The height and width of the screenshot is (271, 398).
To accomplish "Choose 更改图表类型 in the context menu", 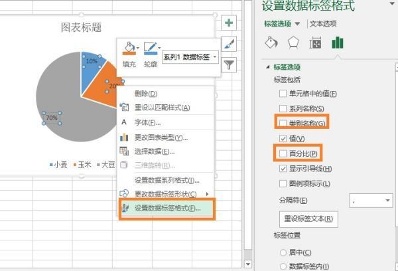I will pos(165,137).
